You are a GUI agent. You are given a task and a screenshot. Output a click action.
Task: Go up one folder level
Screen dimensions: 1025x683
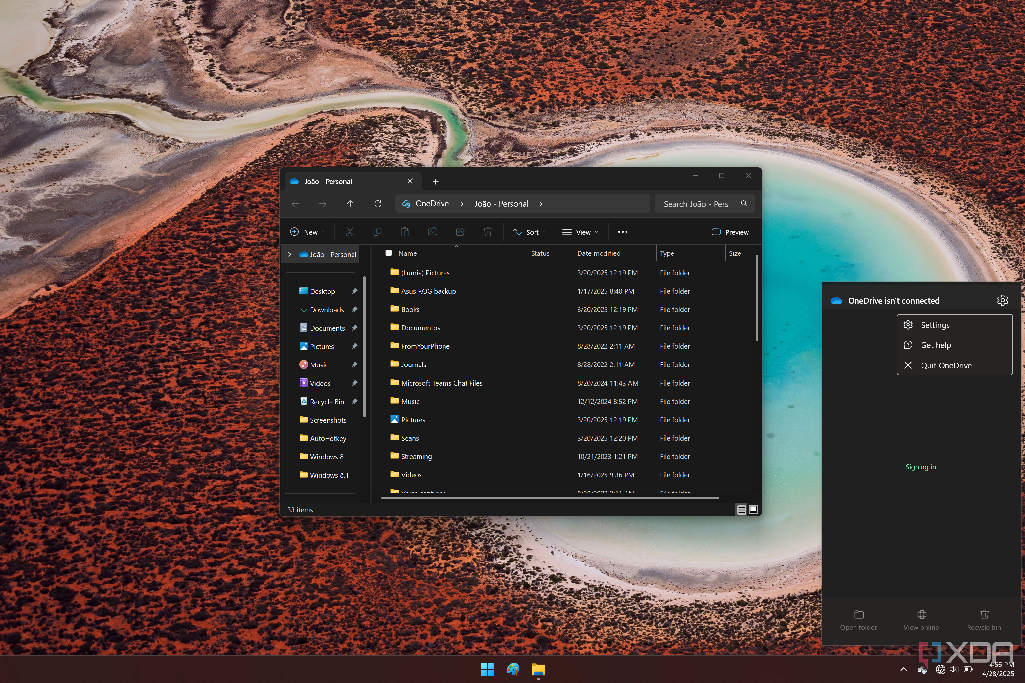350,203
